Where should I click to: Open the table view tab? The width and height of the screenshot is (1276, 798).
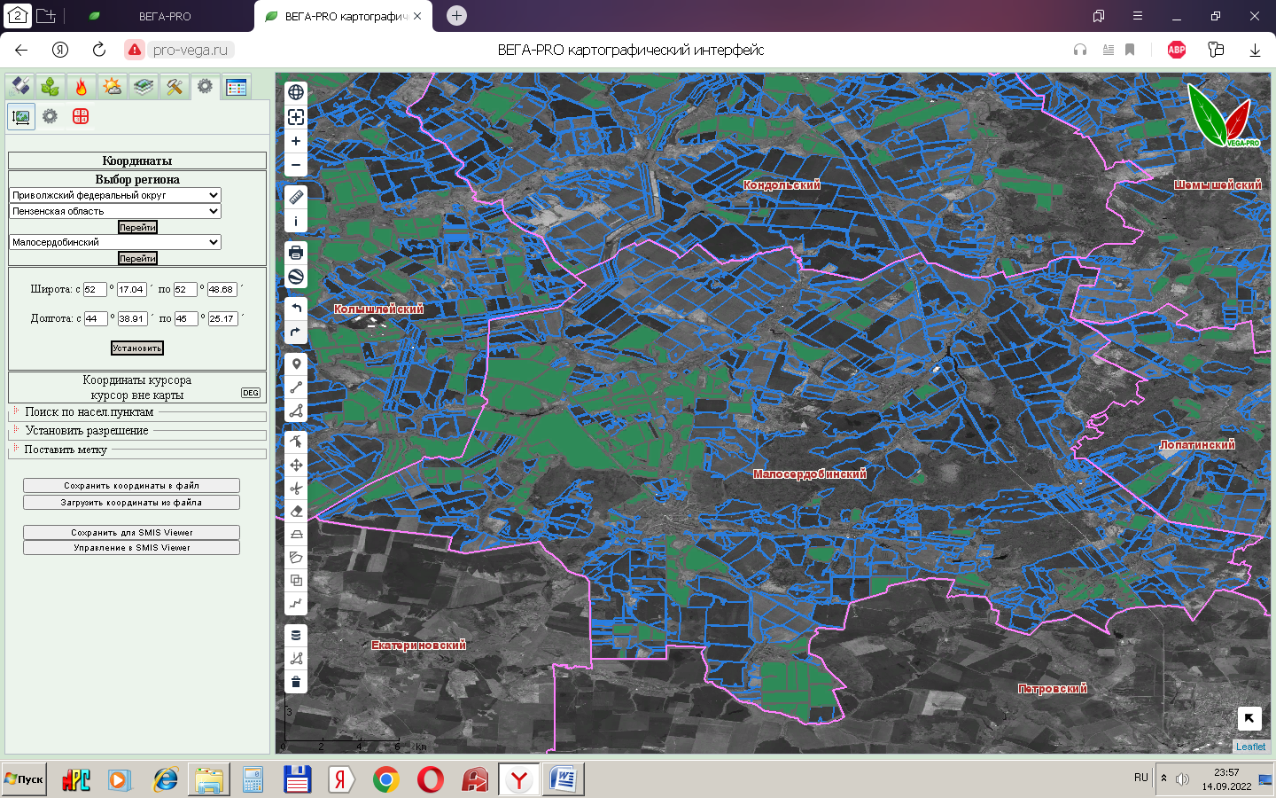pyautogui.click(x=236, y=86)
